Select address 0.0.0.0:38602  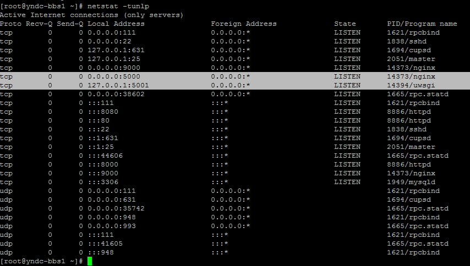(x=116, y=94)
